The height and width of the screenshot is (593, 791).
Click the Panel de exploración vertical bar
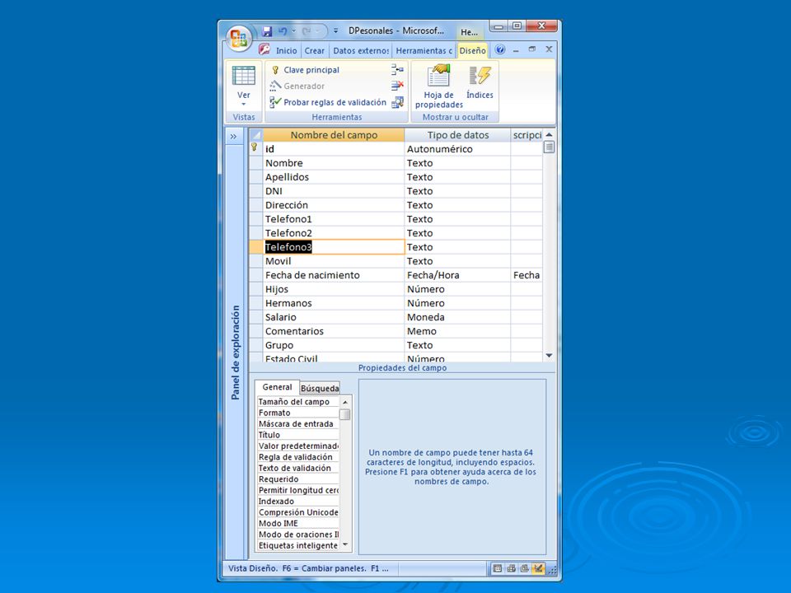pos(235,352)
